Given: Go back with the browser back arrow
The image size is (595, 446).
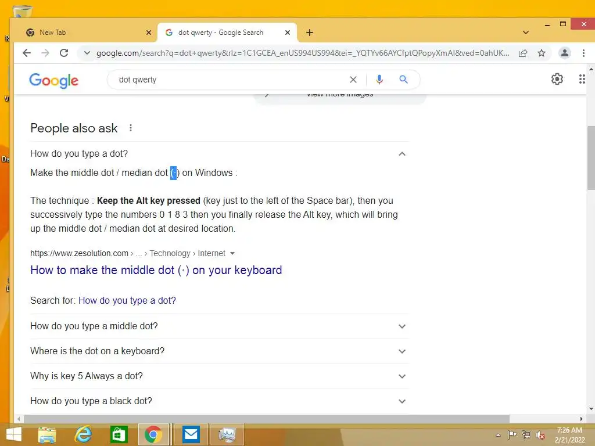Looking at the screenshot, I should 27,53.
